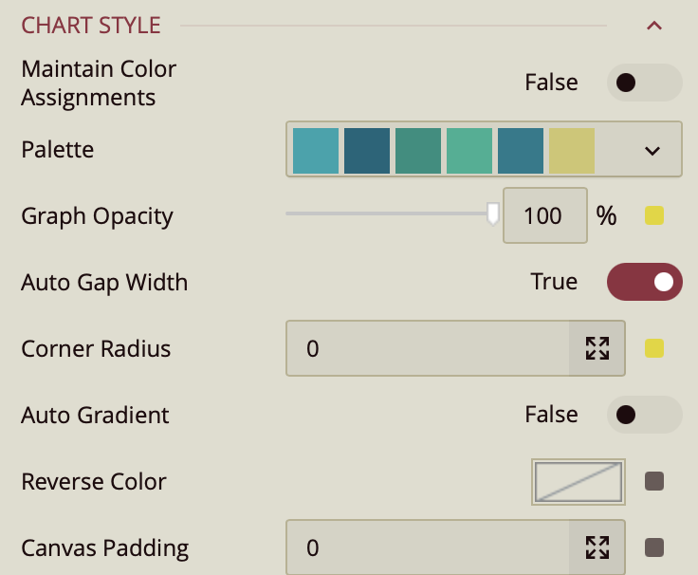Click the Corner Radius value field
The height and width of the screenshot is (575, 698).
(427, 348)
